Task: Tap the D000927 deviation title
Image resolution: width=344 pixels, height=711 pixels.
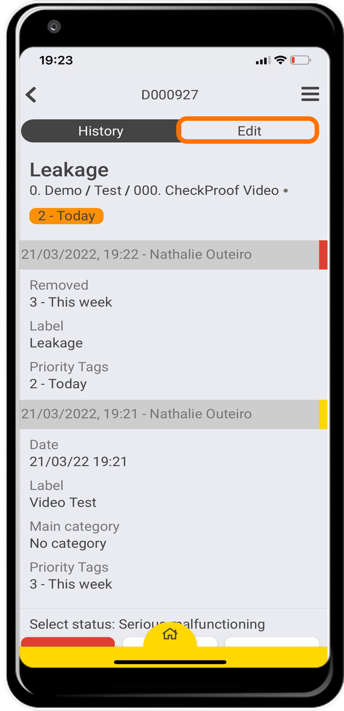Action: [x=170, y=95]
